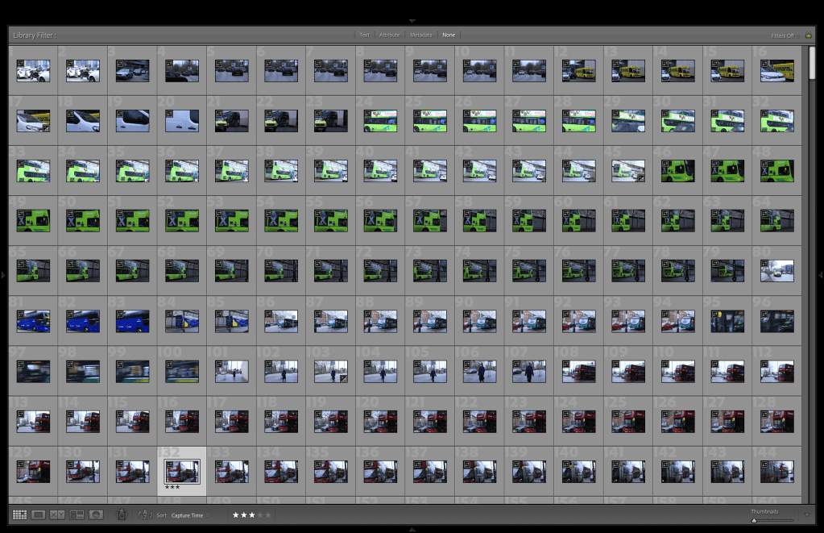Select the Attribute filter tab
Screen dimensions: 824x533
(x=389, y=35)
